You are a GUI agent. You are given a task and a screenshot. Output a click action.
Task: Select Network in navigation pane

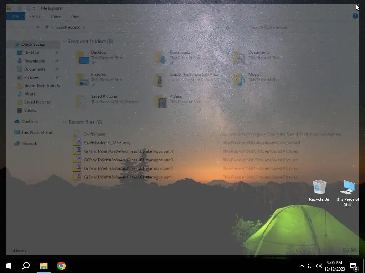[29, 144]
